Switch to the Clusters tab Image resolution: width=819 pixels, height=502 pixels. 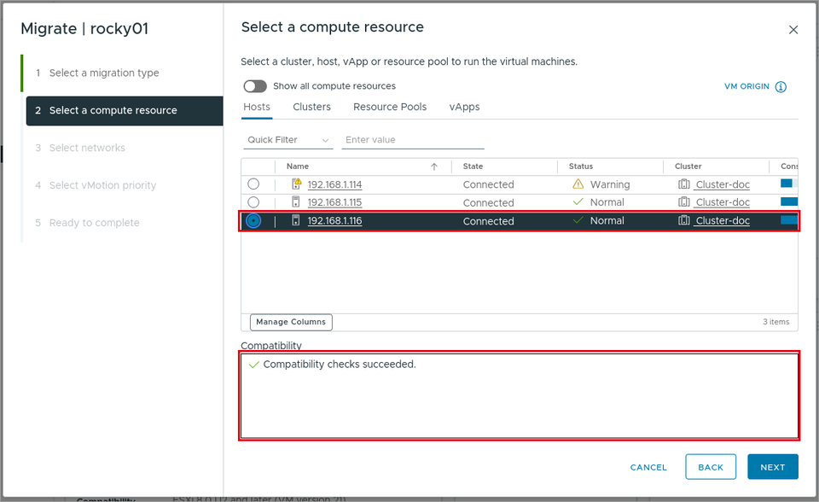pos(312,107)
